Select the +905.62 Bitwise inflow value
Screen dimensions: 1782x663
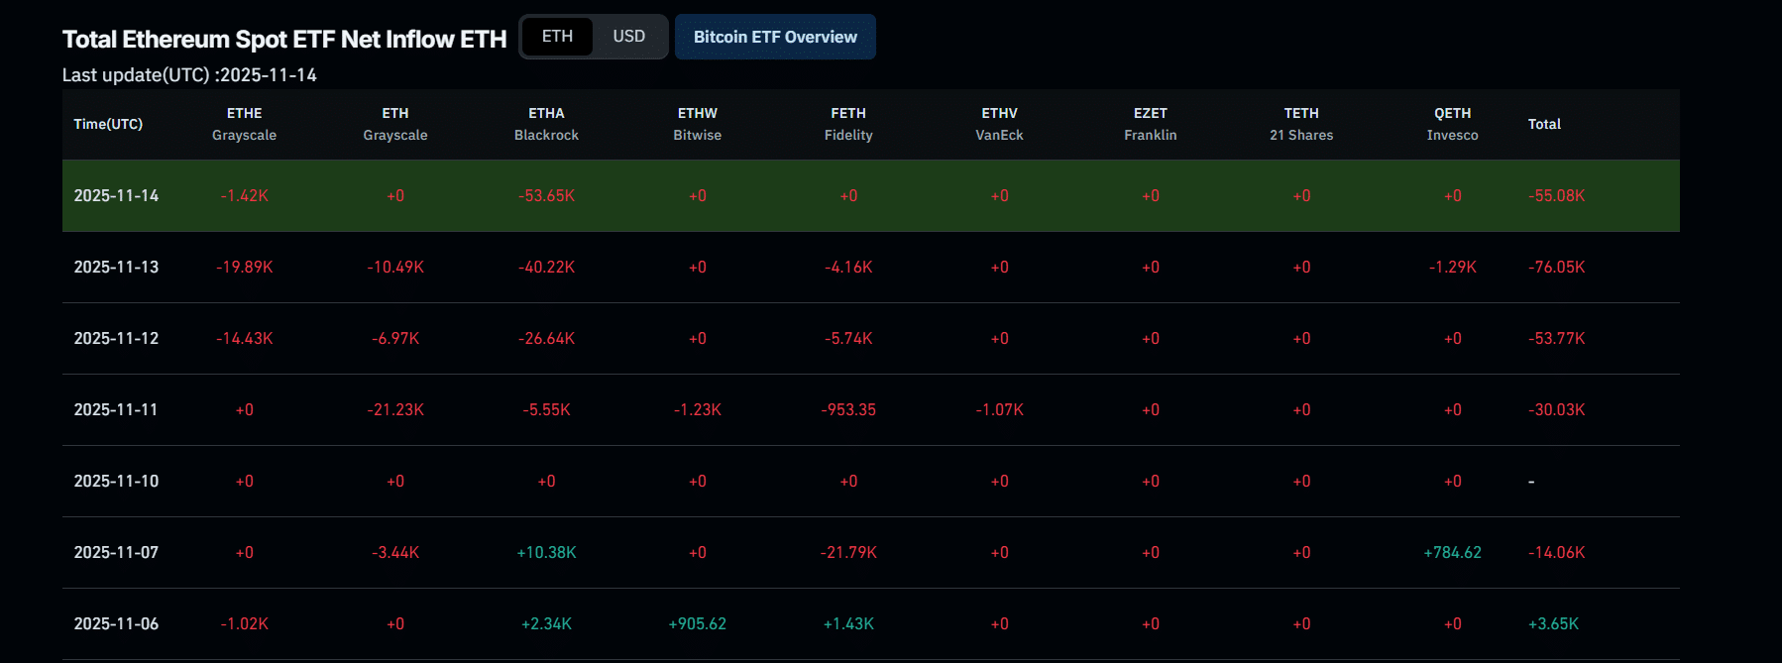click(697, 624)
